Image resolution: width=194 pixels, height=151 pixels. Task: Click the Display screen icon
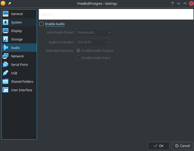(x=6, y=31)
